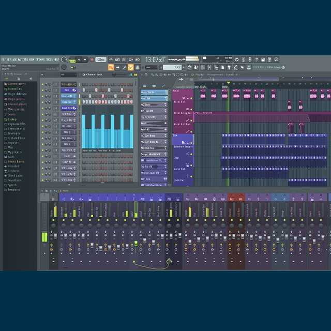Open the FILE menu
Image resolution: width=331 pixels, height=331 pixels.
coord(3,59)
